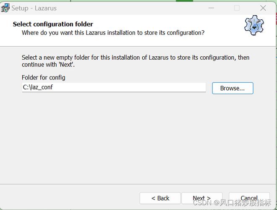The height and width of the screenshot is (210, 277).
Task: Minimize the Lazarus Setup window
Action: point(211,8)
